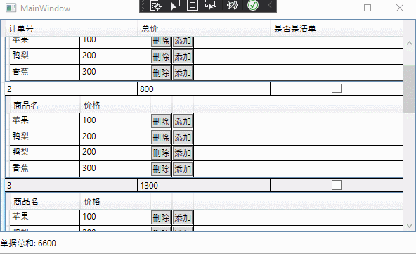Click 删除 in order 3's 苹果 row
The height and width of the screenshot is (254, 416).
pos(161,218)
